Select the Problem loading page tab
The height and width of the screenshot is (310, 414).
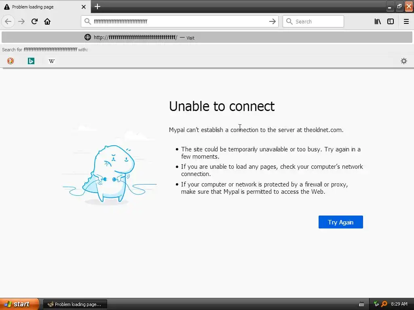(x=45, y=7)
